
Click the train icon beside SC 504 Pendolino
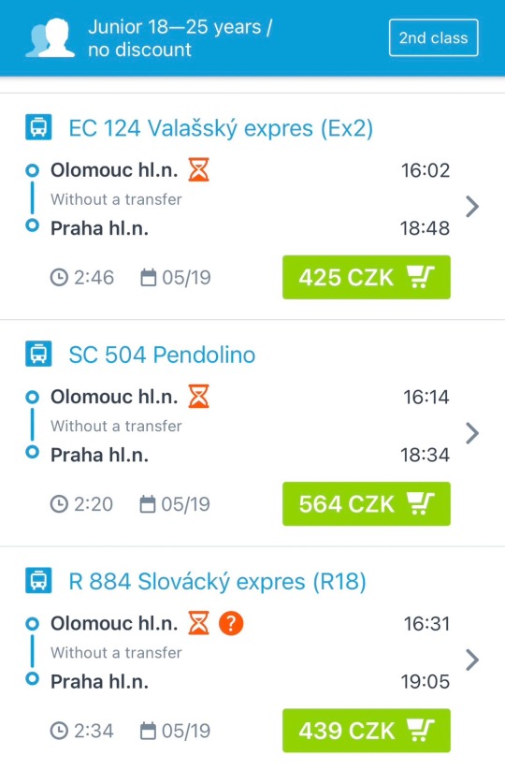click(x=38, y=354)
